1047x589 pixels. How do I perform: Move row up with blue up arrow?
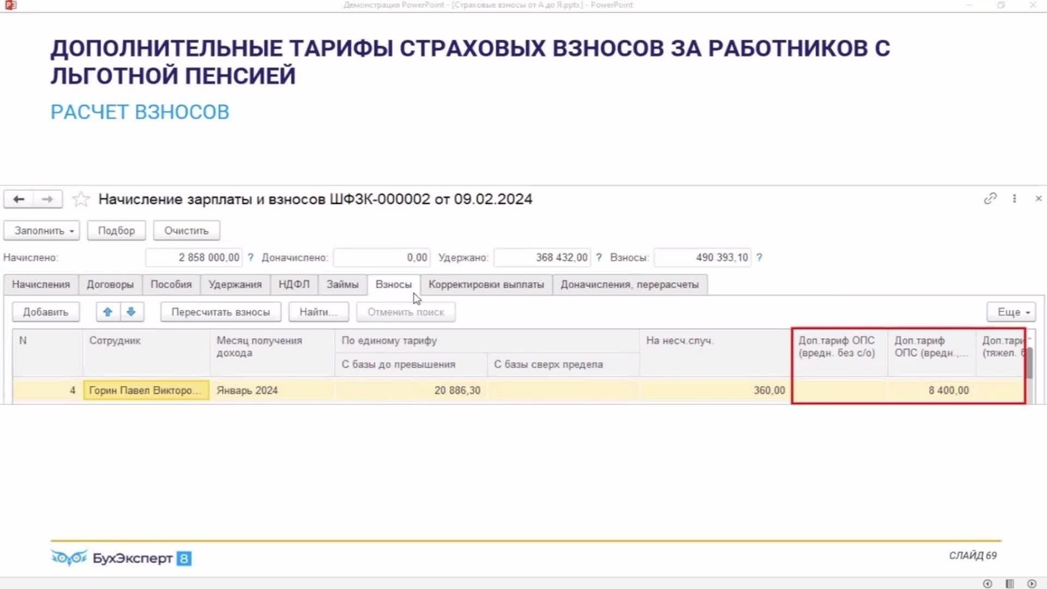[107, 312]
